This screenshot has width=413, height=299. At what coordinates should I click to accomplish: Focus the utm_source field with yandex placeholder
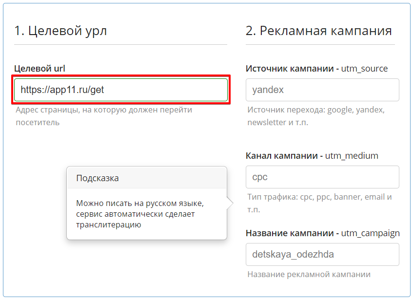322,90
